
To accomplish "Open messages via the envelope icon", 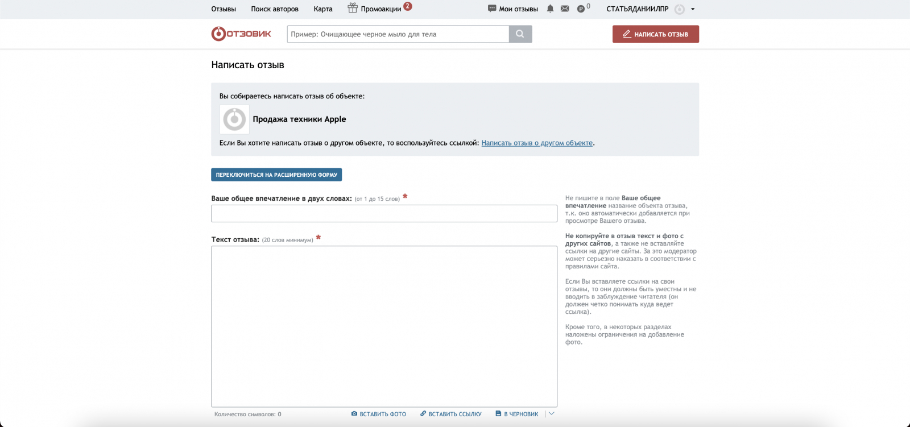I will click(x=565, y=9).
